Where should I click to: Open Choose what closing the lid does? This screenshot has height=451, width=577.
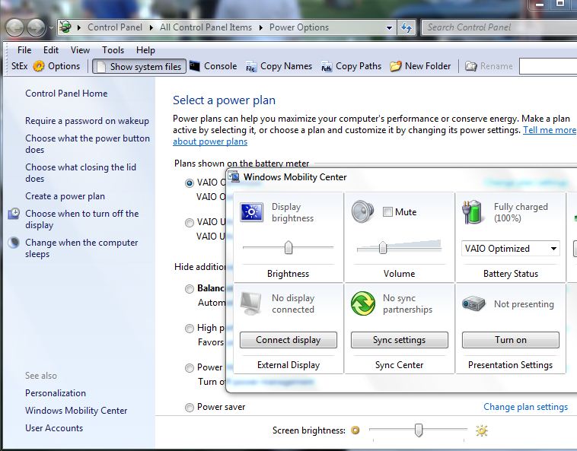pos(81,173)
